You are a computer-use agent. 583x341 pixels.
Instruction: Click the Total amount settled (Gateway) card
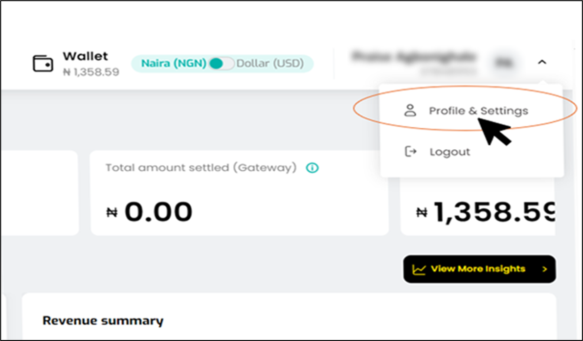240,193
